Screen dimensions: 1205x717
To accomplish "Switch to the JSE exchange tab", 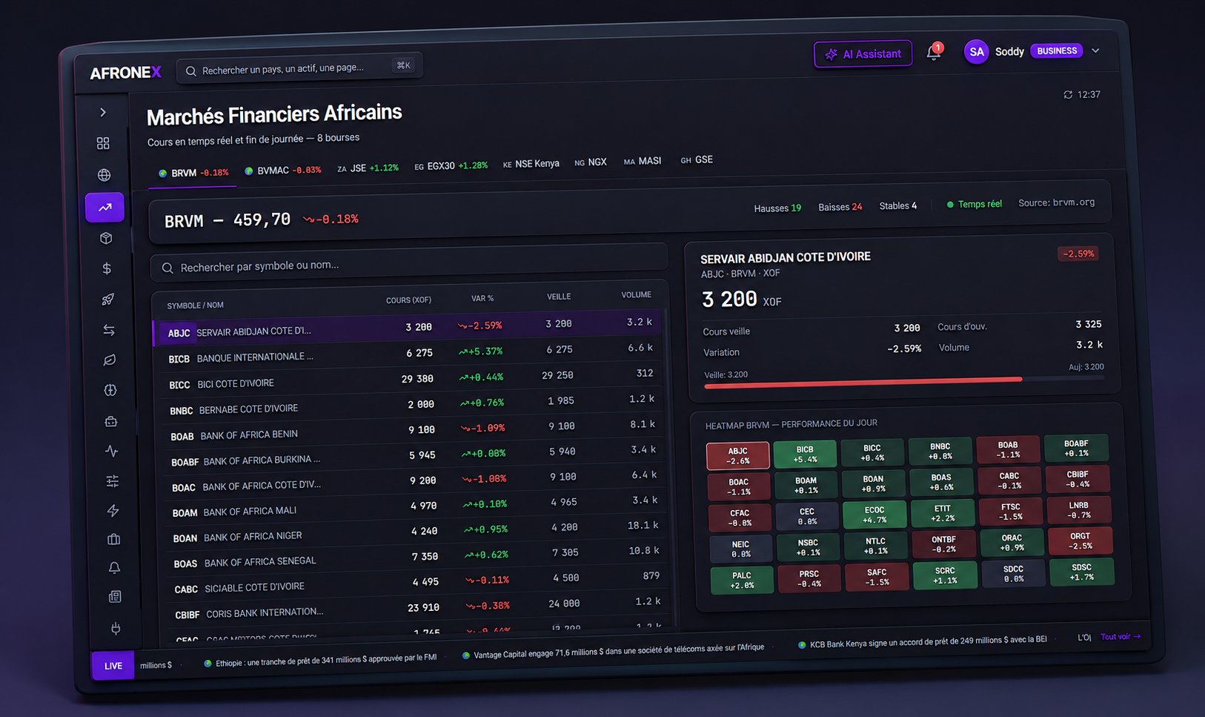I will click(368, 168).
